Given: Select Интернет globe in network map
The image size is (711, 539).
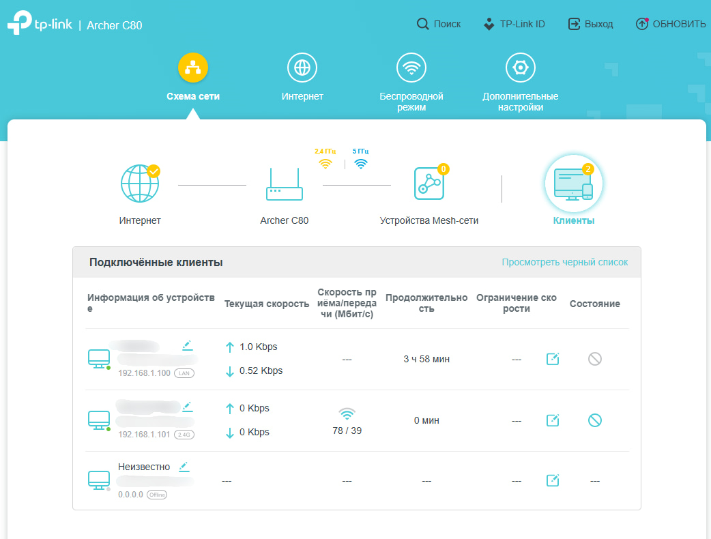Looking at the screenshot, I should point(140,184).
